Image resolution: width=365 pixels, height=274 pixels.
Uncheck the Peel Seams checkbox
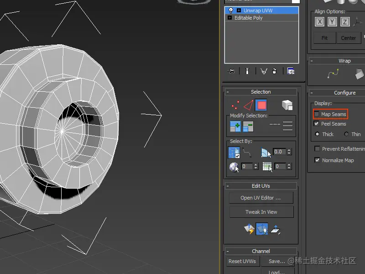(x=316, y=123)
